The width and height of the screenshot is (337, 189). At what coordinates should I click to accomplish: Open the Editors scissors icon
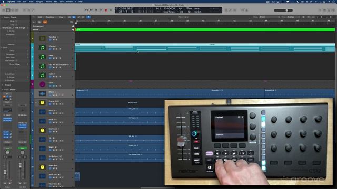33,10
